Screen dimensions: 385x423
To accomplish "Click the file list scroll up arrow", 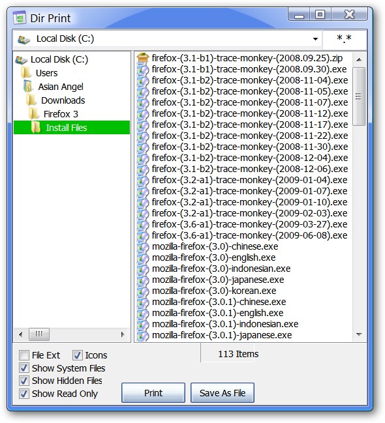I will (359, 59).
